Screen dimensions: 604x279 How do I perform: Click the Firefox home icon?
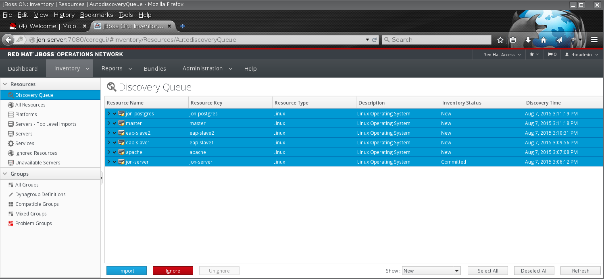coord(544,40)
